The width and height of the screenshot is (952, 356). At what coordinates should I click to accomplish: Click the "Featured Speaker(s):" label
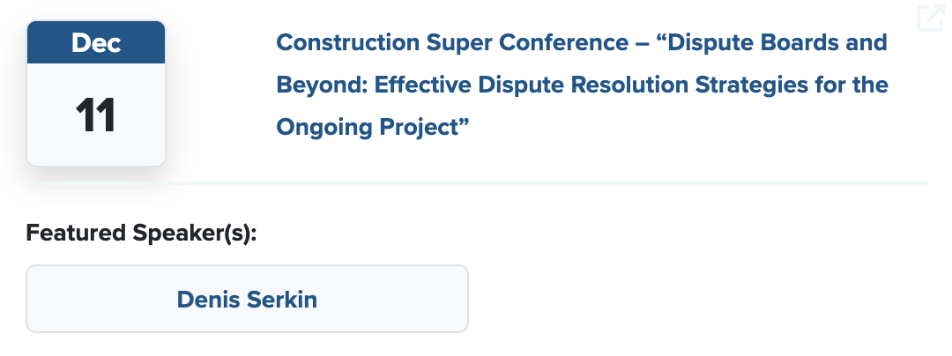[141, 234]
